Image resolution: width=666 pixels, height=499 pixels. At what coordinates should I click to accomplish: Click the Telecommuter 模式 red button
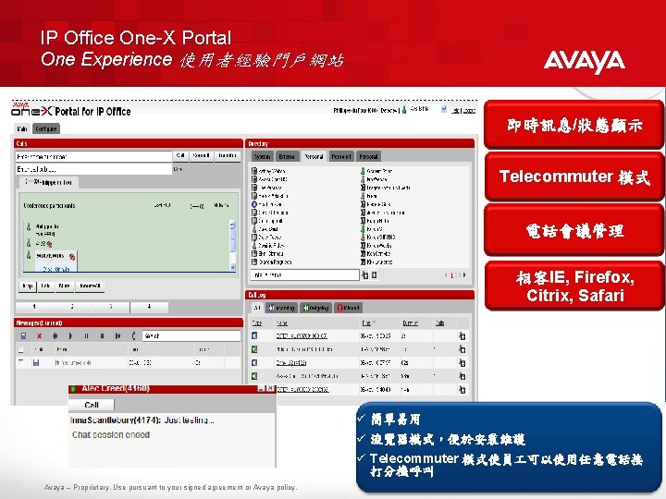[574, 176]
